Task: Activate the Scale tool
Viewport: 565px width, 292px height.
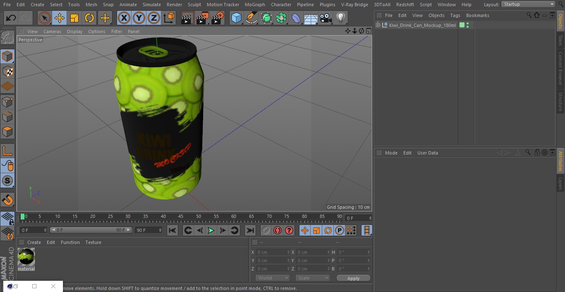Action: 74,18
